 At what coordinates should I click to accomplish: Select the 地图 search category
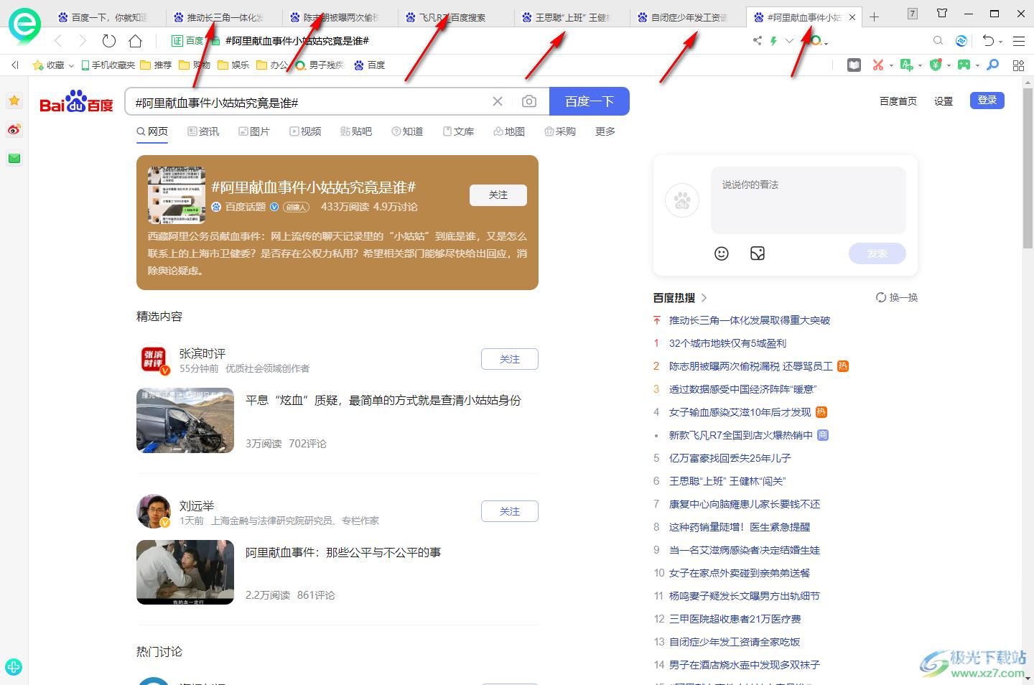[x=509, y=131]
